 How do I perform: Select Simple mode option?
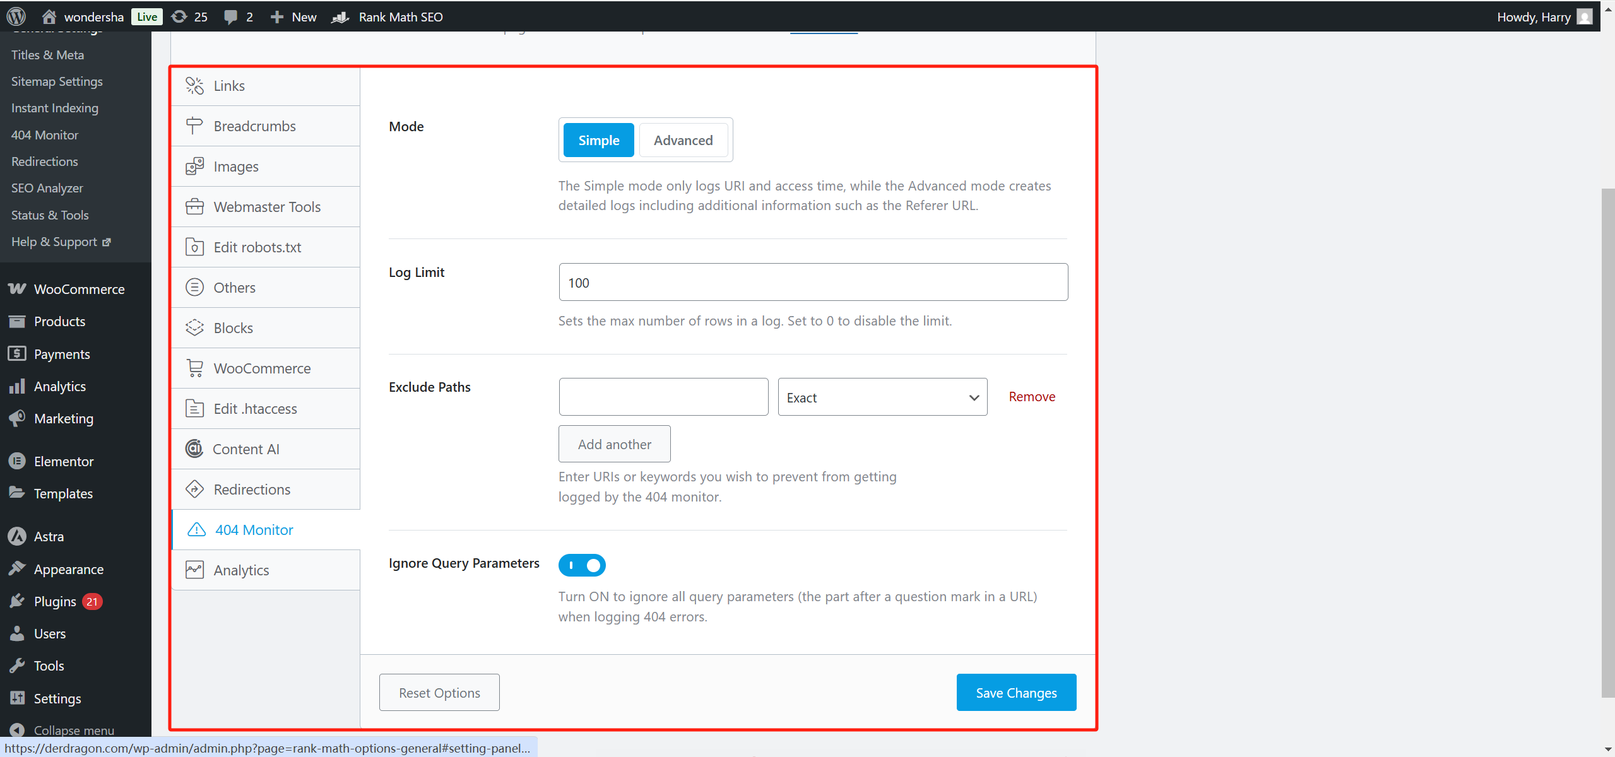click(x=598, y=140)
